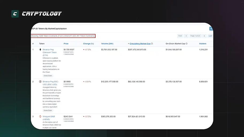
Task: Go to next page arrow
Action: click(204, 36)
